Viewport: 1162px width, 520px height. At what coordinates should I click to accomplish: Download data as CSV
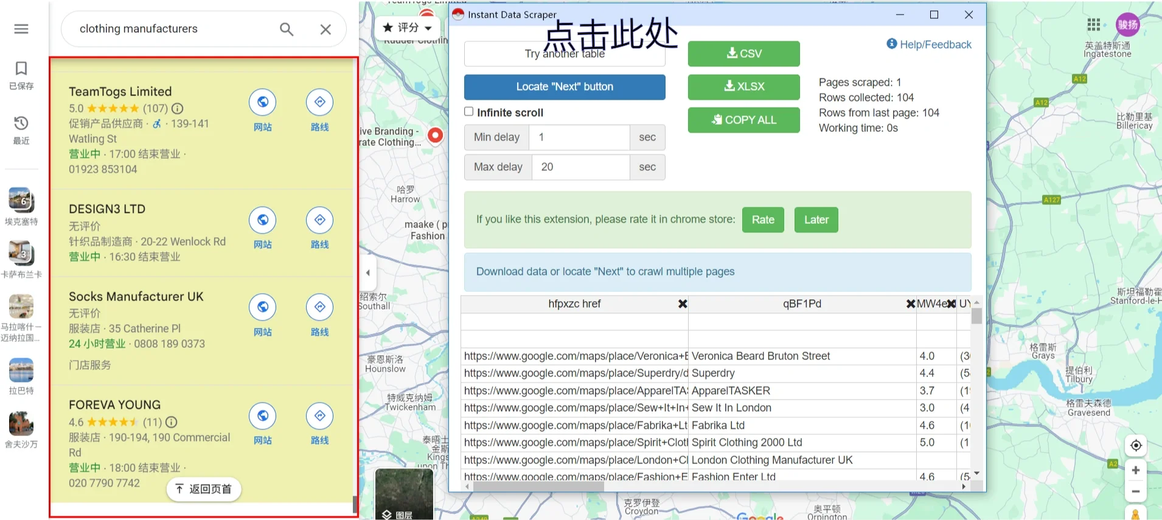point(743,54)
